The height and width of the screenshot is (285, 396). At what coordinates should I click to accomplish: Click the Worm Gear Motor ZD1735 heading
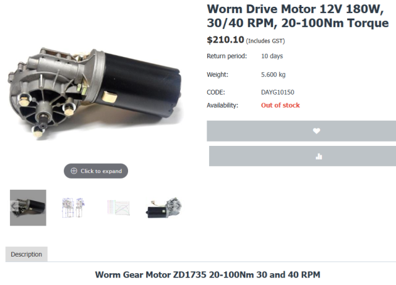coord(208,274)
